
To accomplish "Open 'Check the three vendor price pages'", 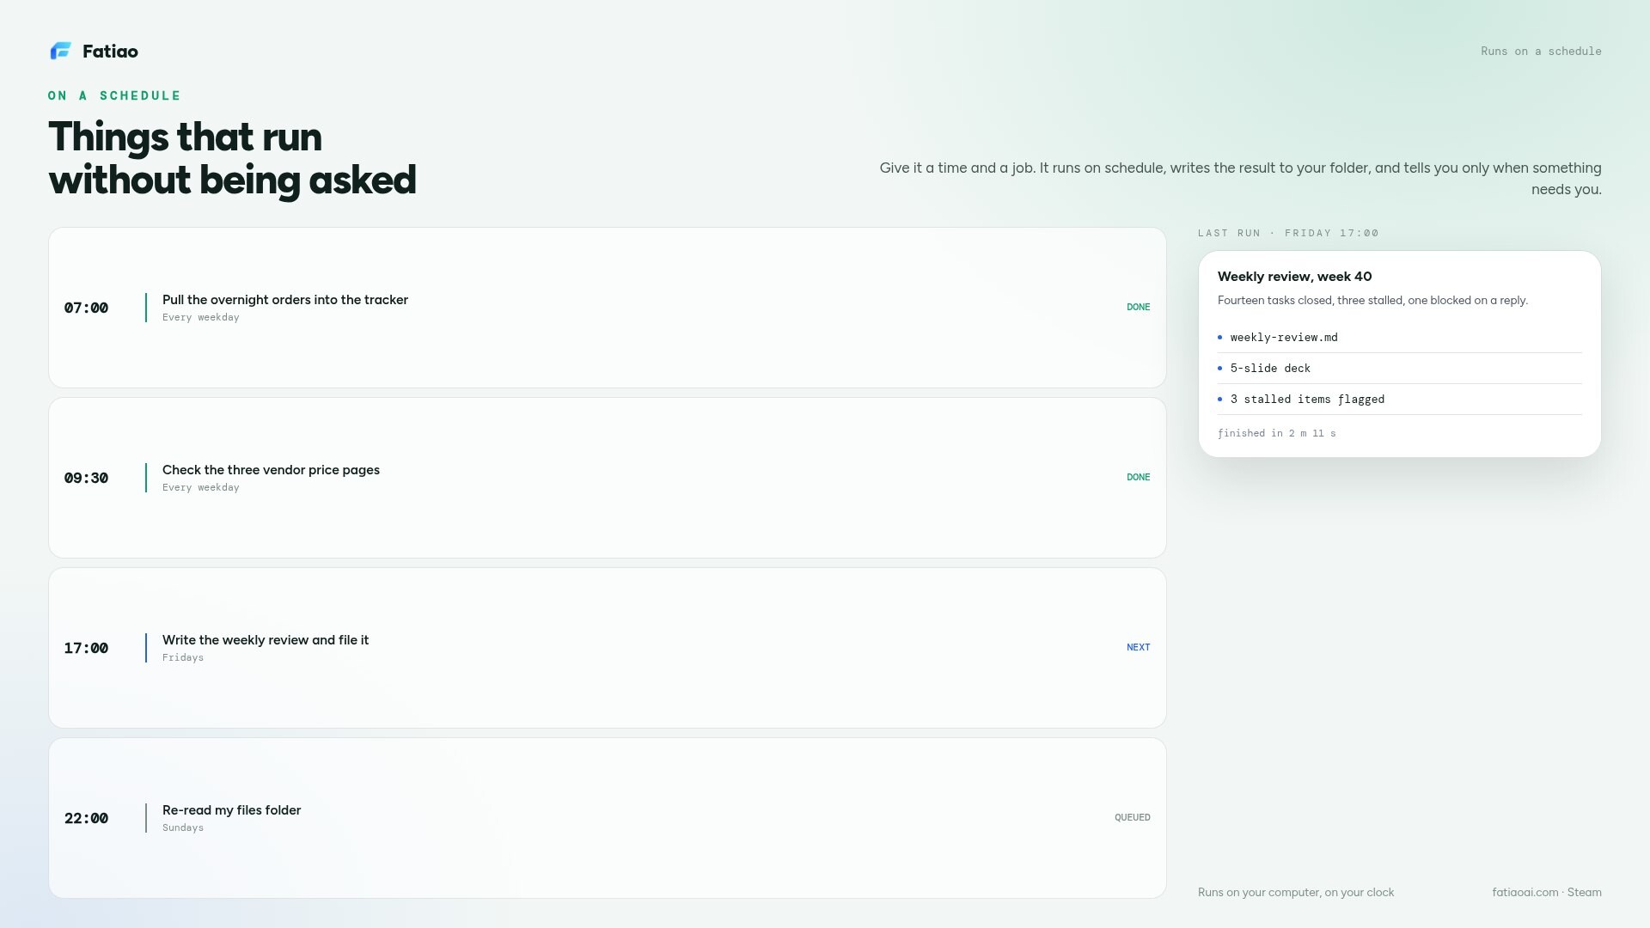I will click(271, 470).
